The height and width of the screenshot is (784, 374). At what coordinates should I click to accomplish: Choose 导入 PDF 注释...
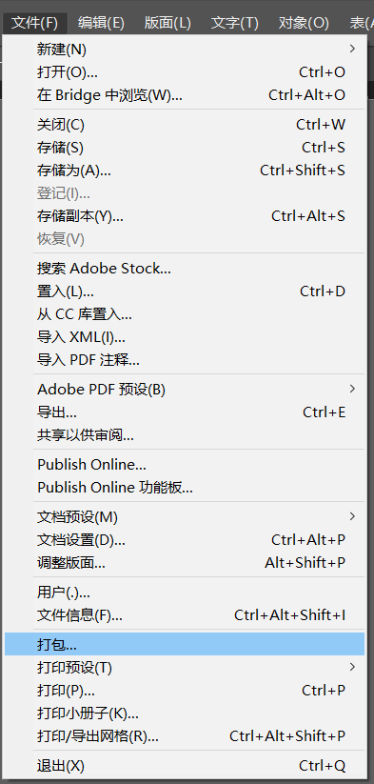coord(185,359)
